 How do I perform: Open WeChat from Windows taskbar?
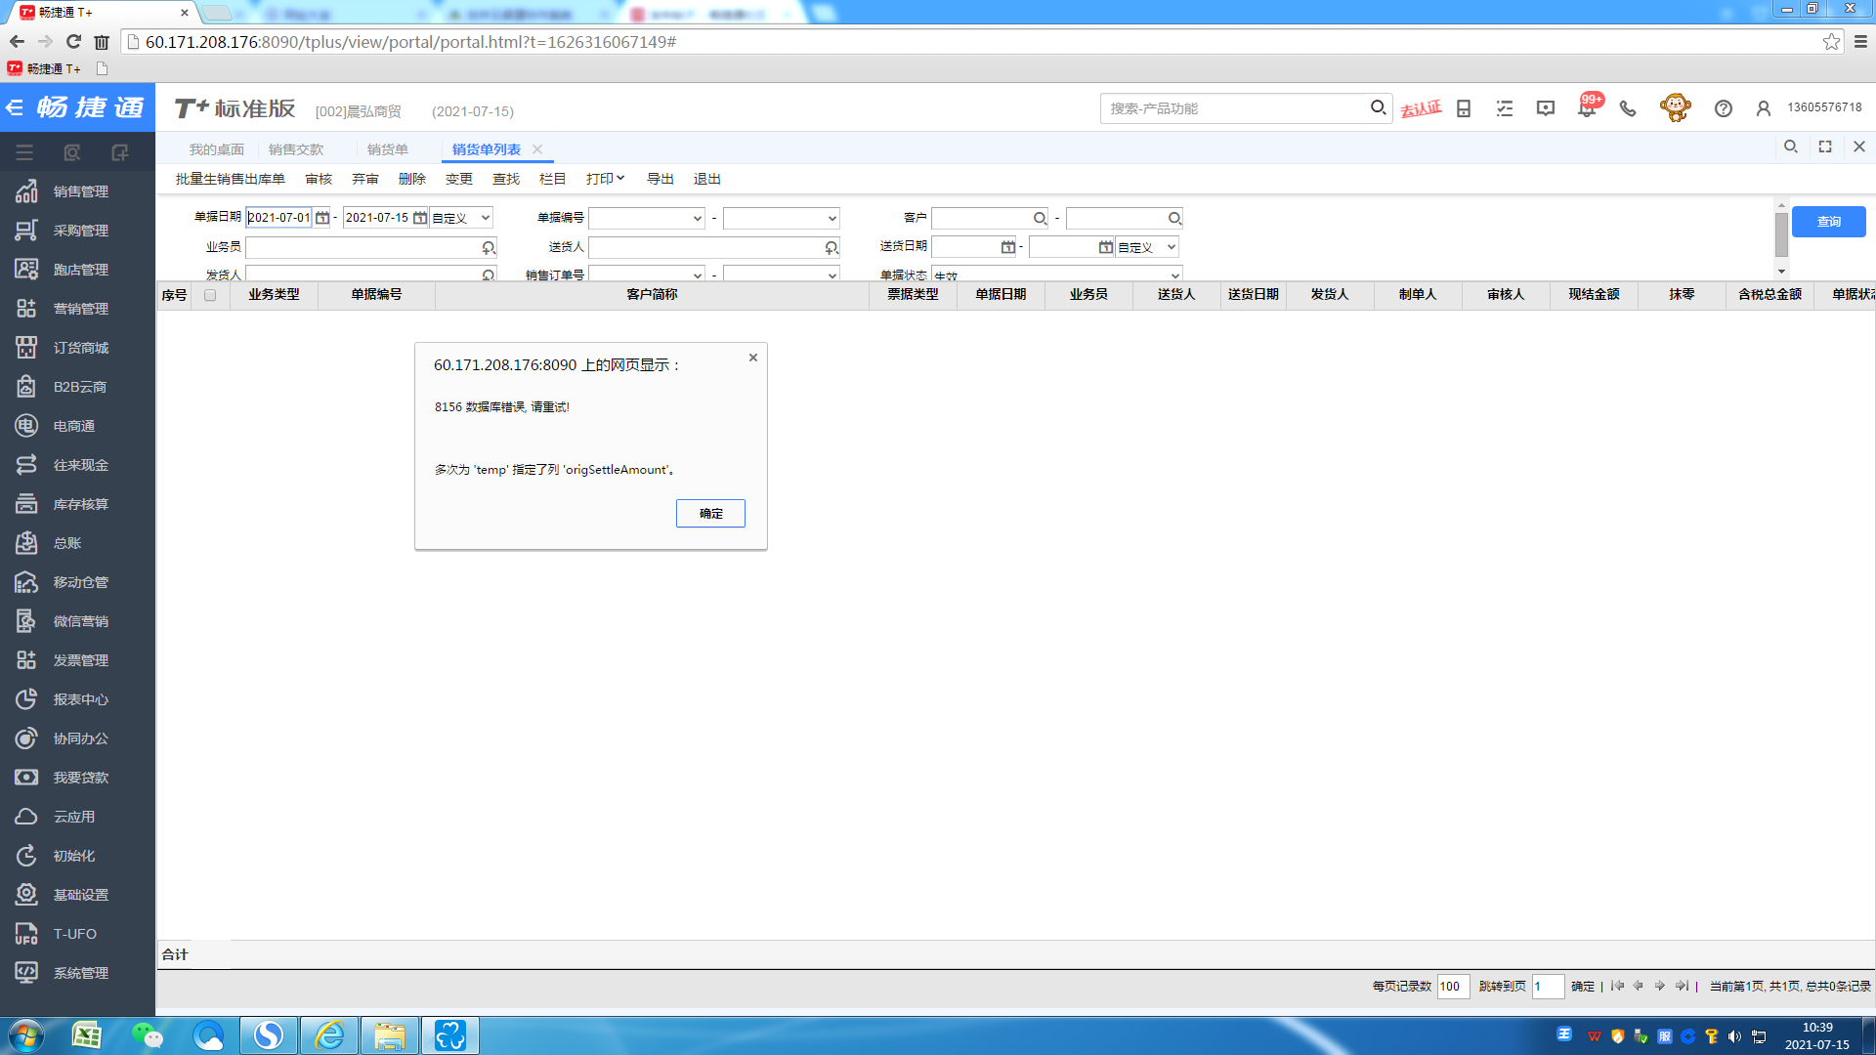pyautogui.click(x=148, y=1035)
